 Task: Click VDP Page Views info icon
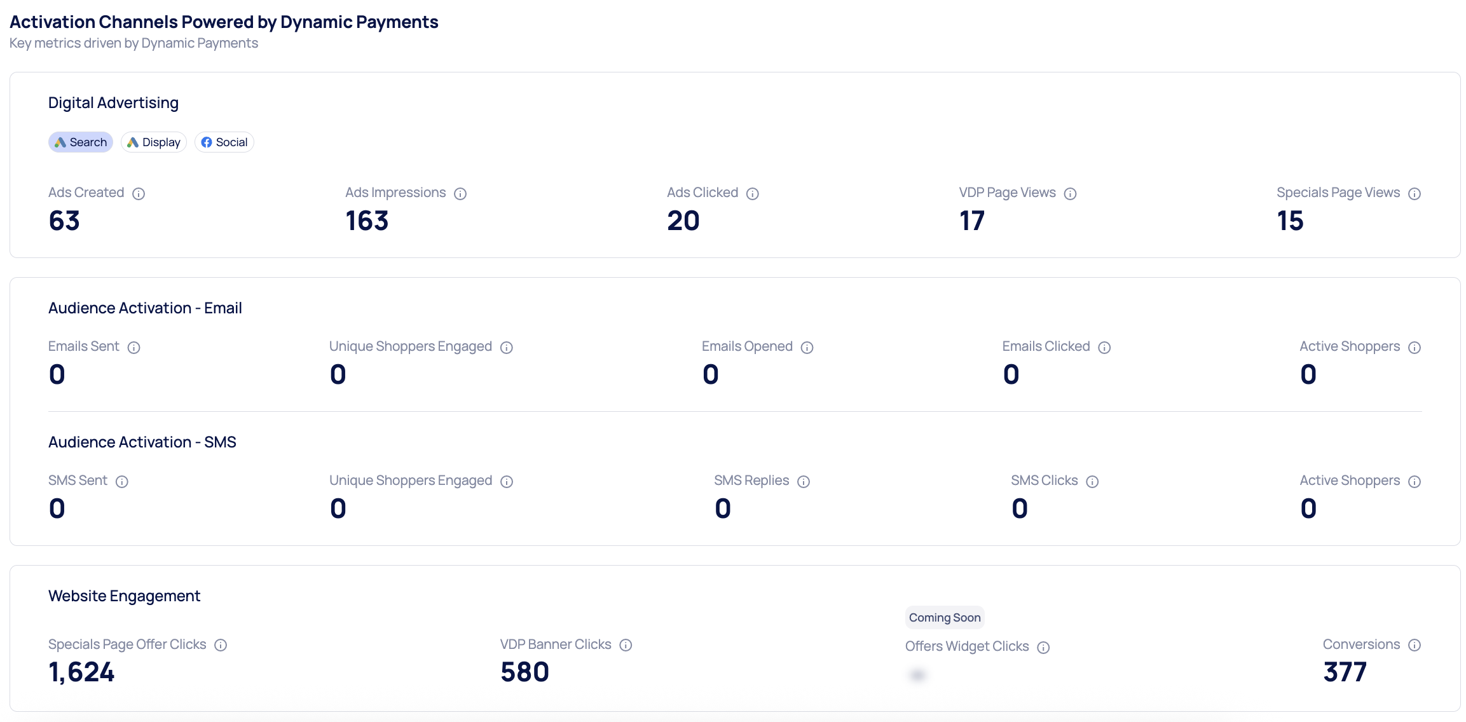1071,194
